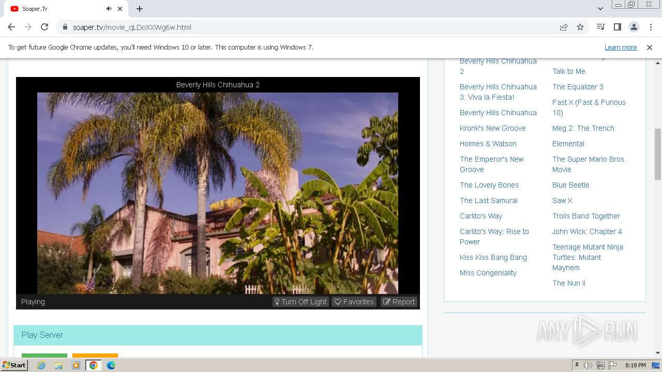
Task: Open Kronk's New Groove link
Action: pos(492,128)
